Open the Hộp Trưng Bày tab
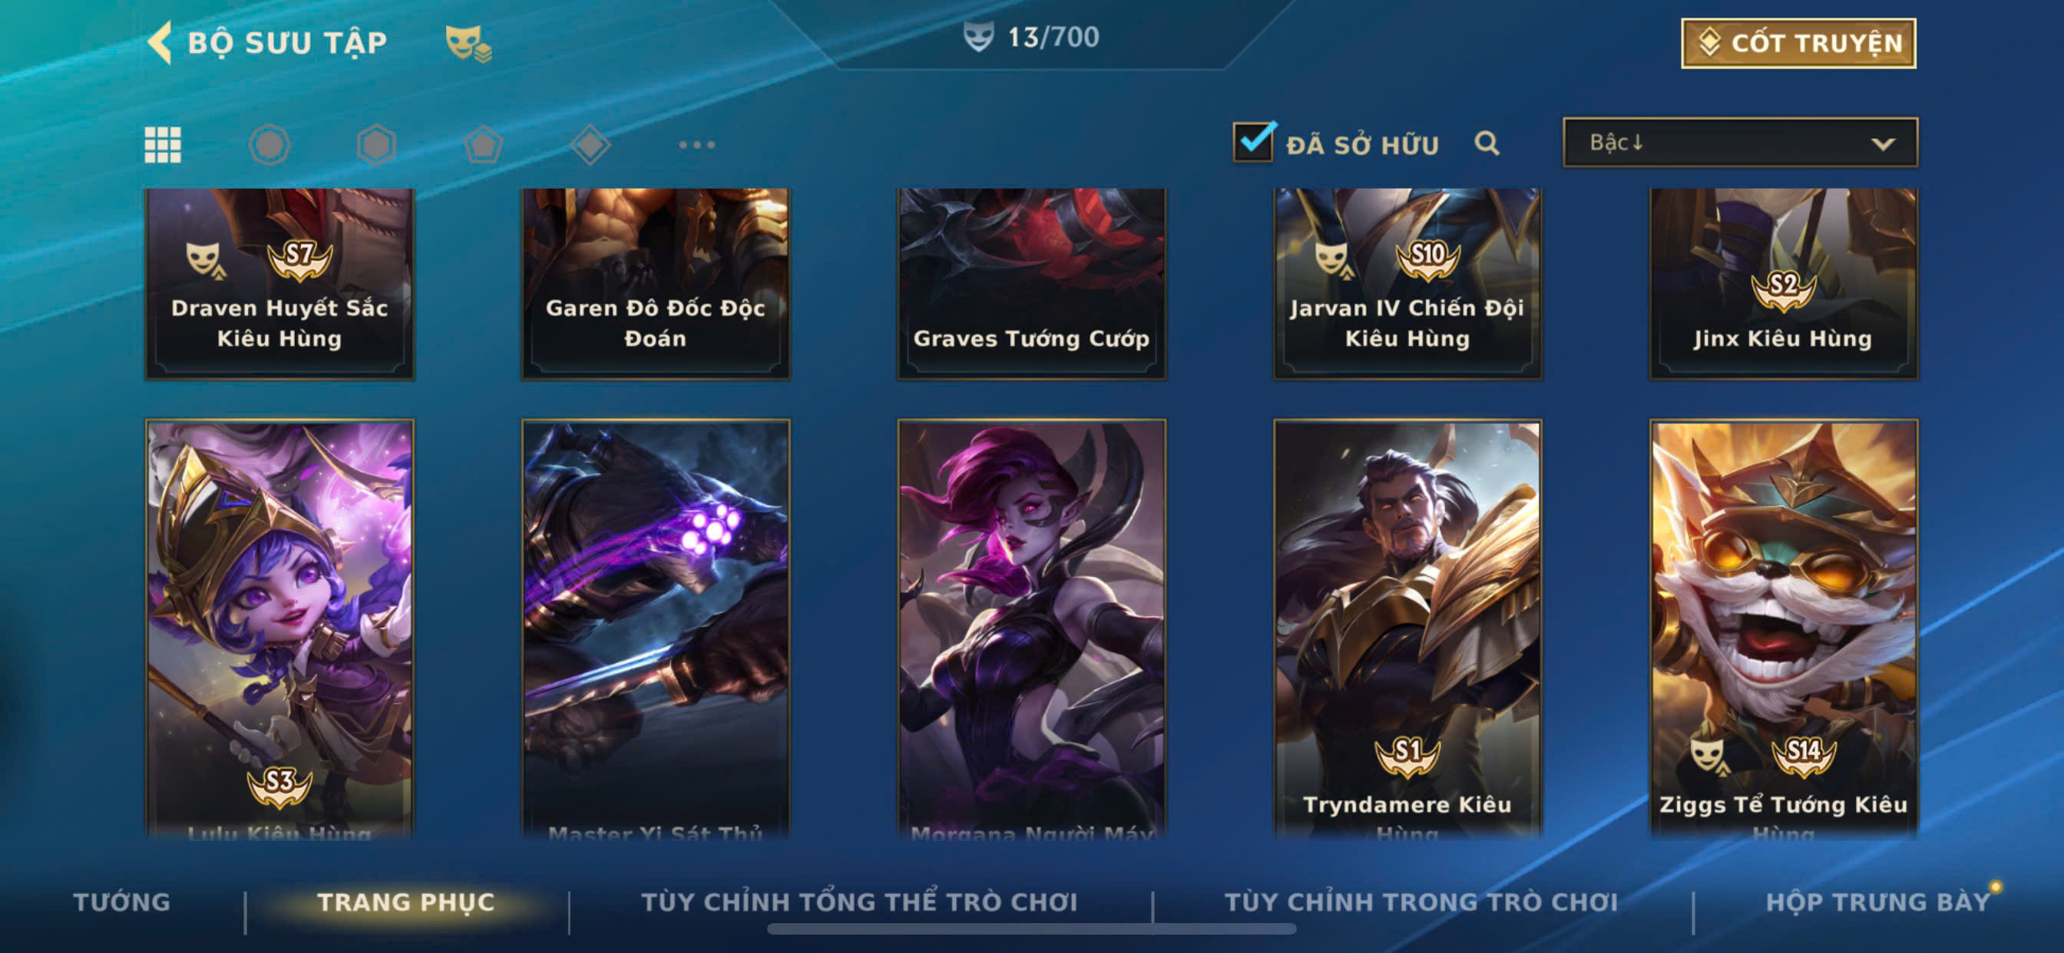2064x953 pixels. pyautogui.click(x=1878, y=902)
